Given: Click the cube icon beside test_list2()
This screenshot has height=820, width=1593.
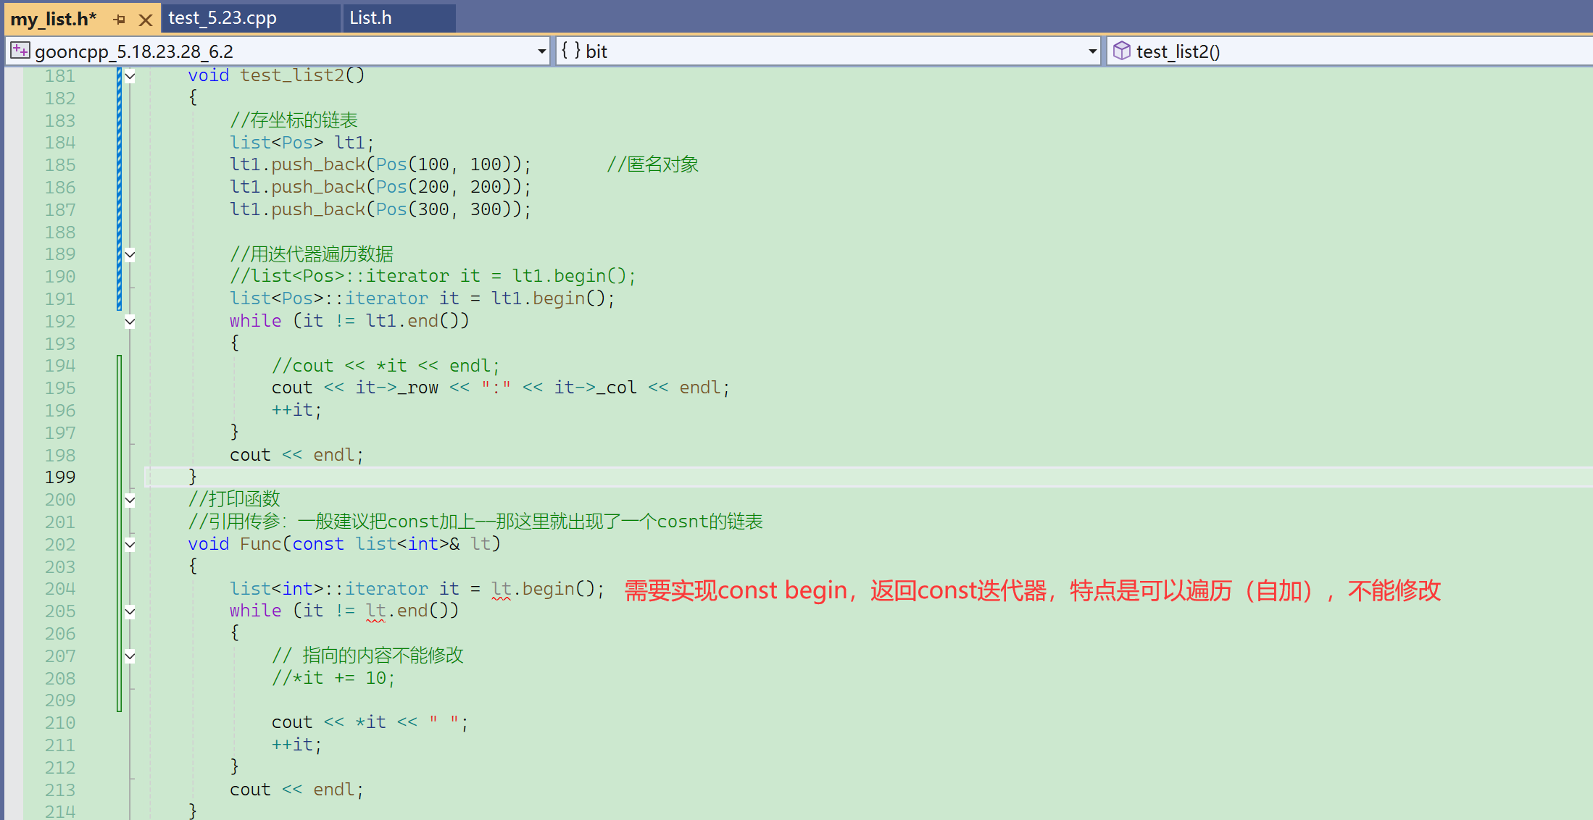Looking at the screenshot, I should point(1121,51).
